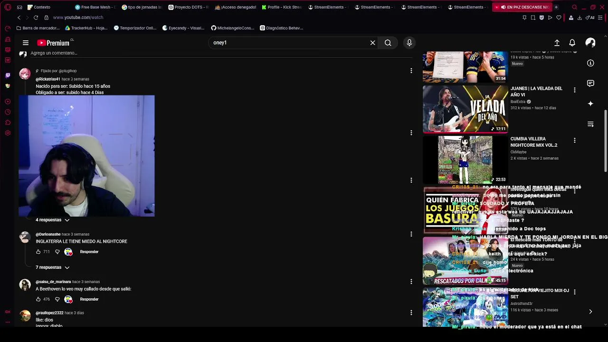The height and width of the screenshot is (342, 608).
Task: Open options menu for Rickatrixx41 pinned comment
Action: [x=411, y=71]
